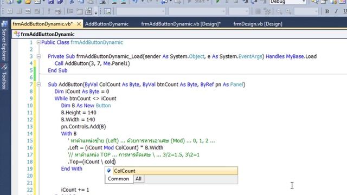Click the Uncomment selected lines icon
347x195 pixels.
pyautogui.click(x=124, y=2)
